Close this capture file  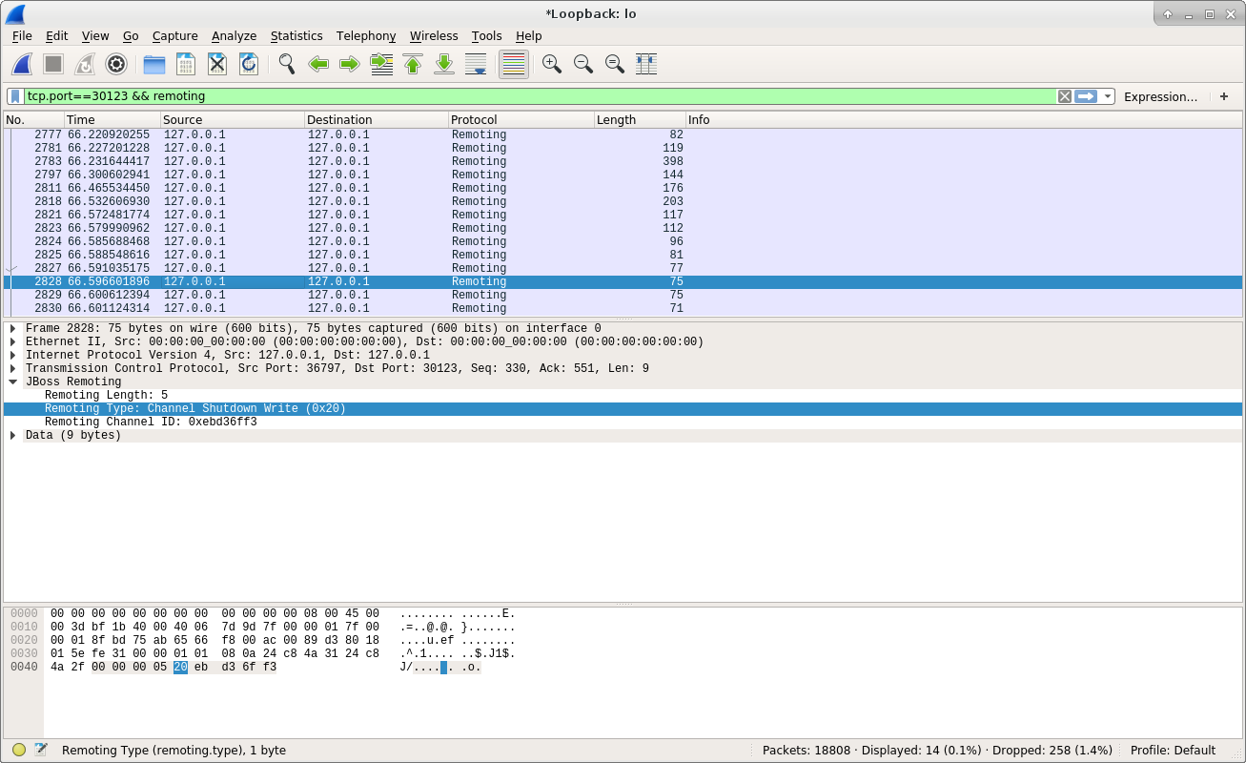pyautogui.click(x=217, y=64)
